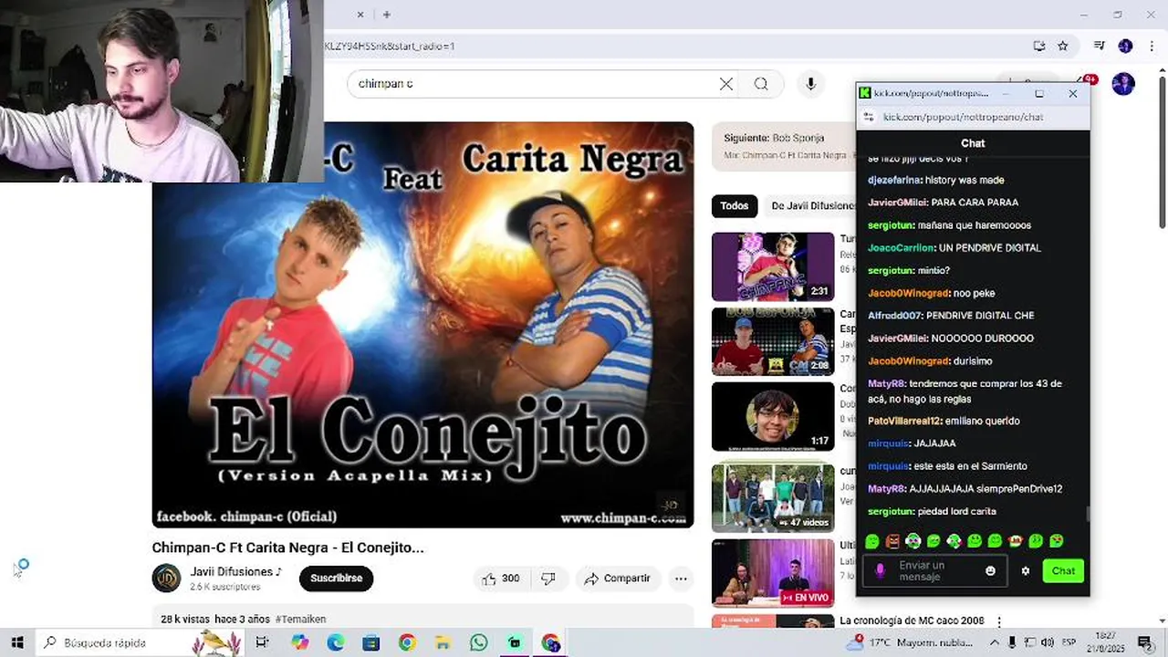Click the #Temaiken hashtag link
Screen dimensions: 1168x657
coord(300,619)
